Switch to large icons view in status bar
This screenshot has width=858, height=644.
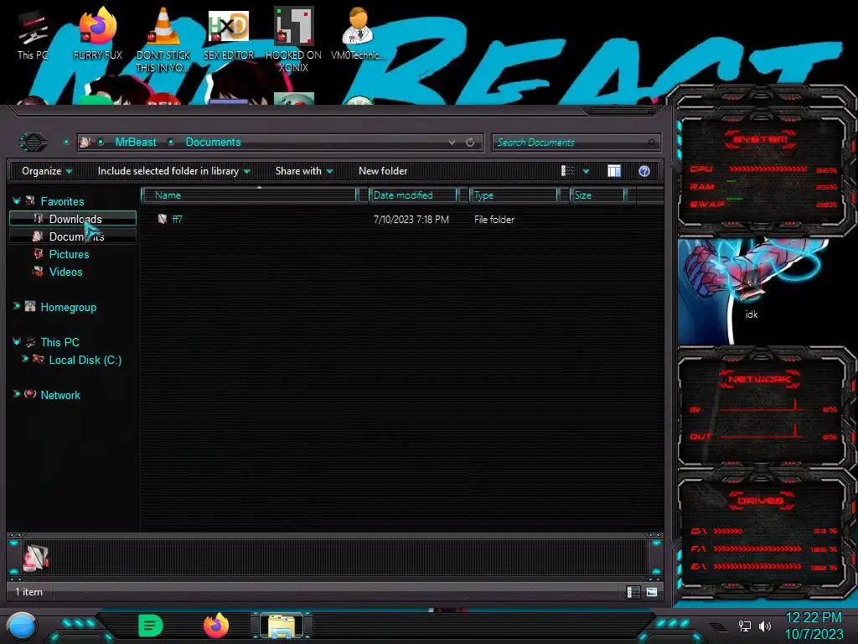(x=652, y=592)
